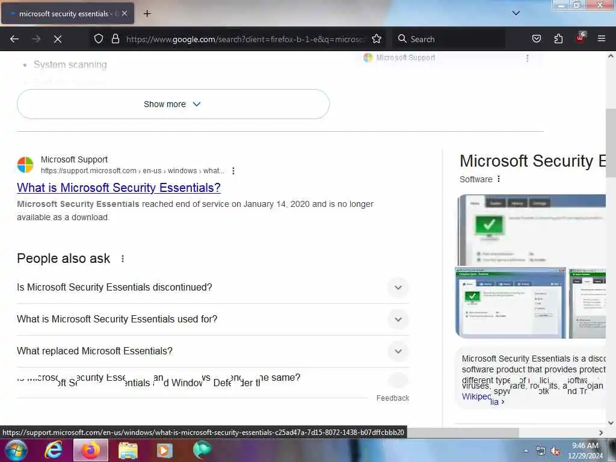Open the Wikipedia link
The image size is (616, 462).
pos(483,398)
